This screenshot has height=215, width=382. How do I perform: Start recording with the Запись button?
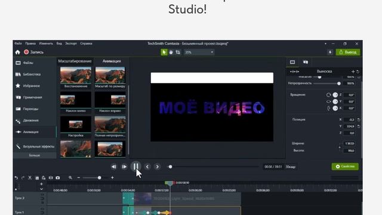(x=34, y=52)
